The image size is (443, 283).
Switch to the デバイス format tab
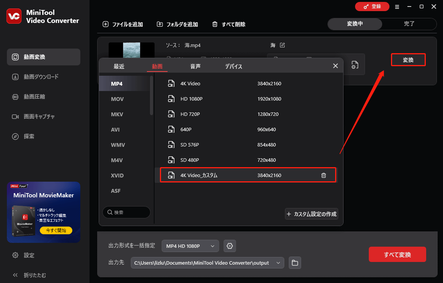pos(233,67)
